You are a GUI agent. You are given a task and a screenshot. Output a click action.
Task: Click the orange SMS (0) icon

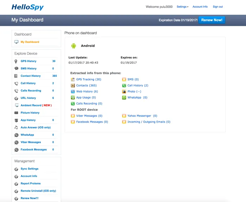click(124, 80)
